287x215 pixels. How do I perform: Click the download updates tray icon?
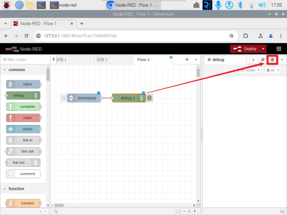point(229,5)
